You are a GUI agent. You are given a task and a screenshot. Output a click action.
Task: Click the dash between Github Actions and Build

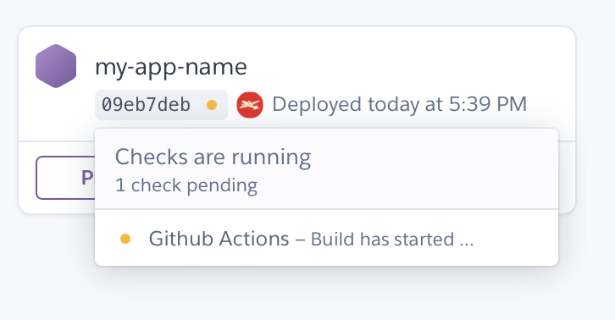point(300,240)
